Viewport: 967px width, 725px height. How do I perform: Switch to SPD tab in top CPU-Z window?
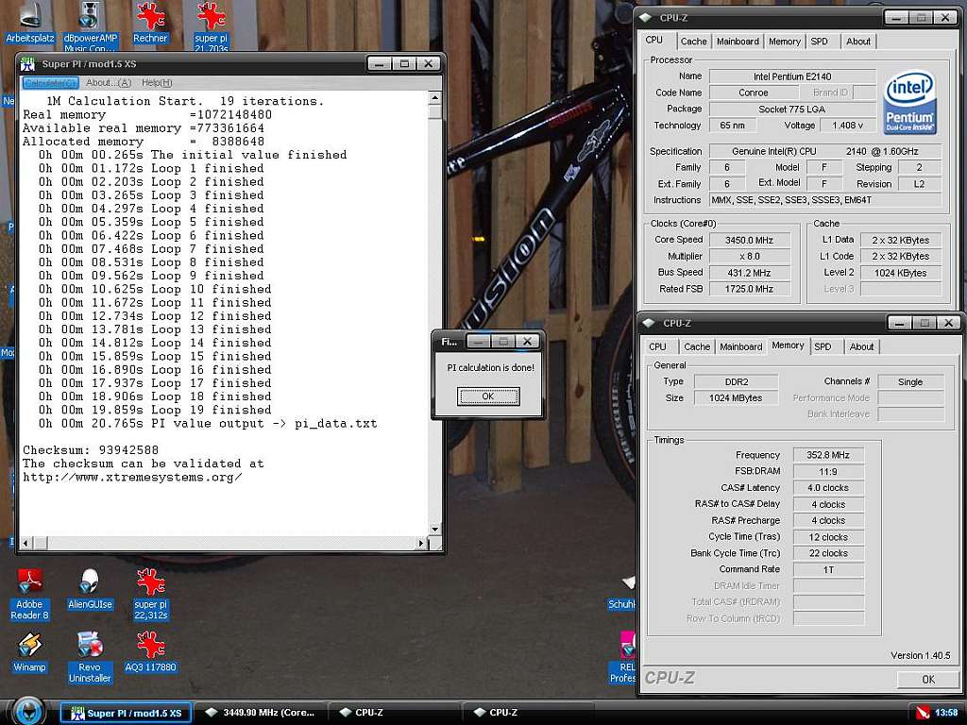[x=819, y=42]
